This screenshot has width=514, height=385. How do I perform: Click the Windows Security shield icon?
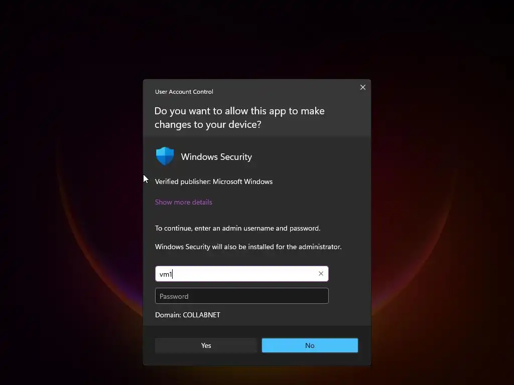coord(165,156)
